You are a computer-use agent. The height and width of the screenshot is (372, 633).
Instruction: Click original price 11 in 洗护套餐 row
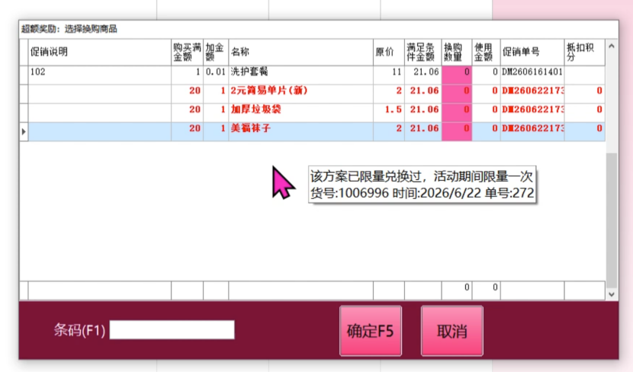click(389, 75)
